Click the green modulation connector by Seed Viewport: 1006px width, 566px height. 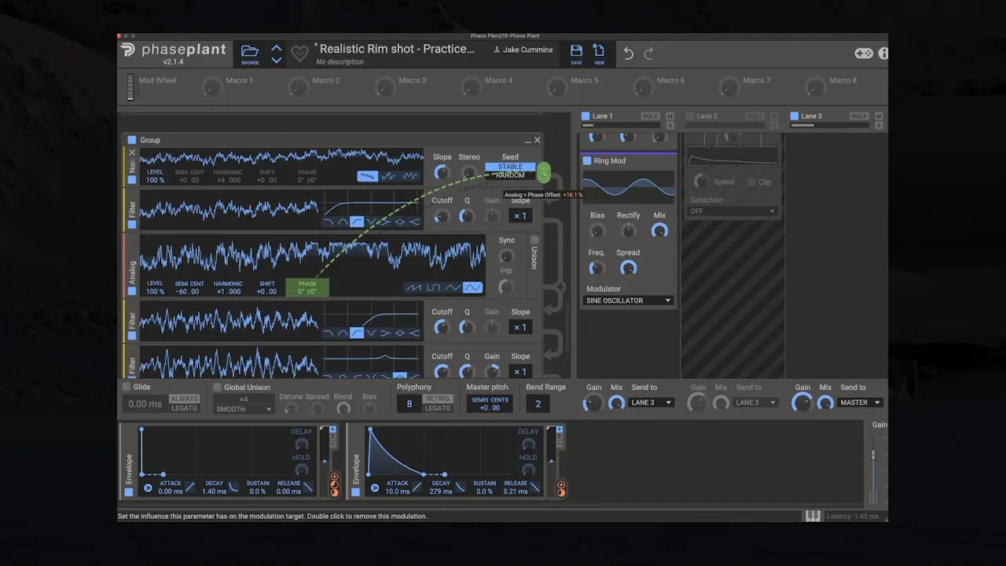543,172
